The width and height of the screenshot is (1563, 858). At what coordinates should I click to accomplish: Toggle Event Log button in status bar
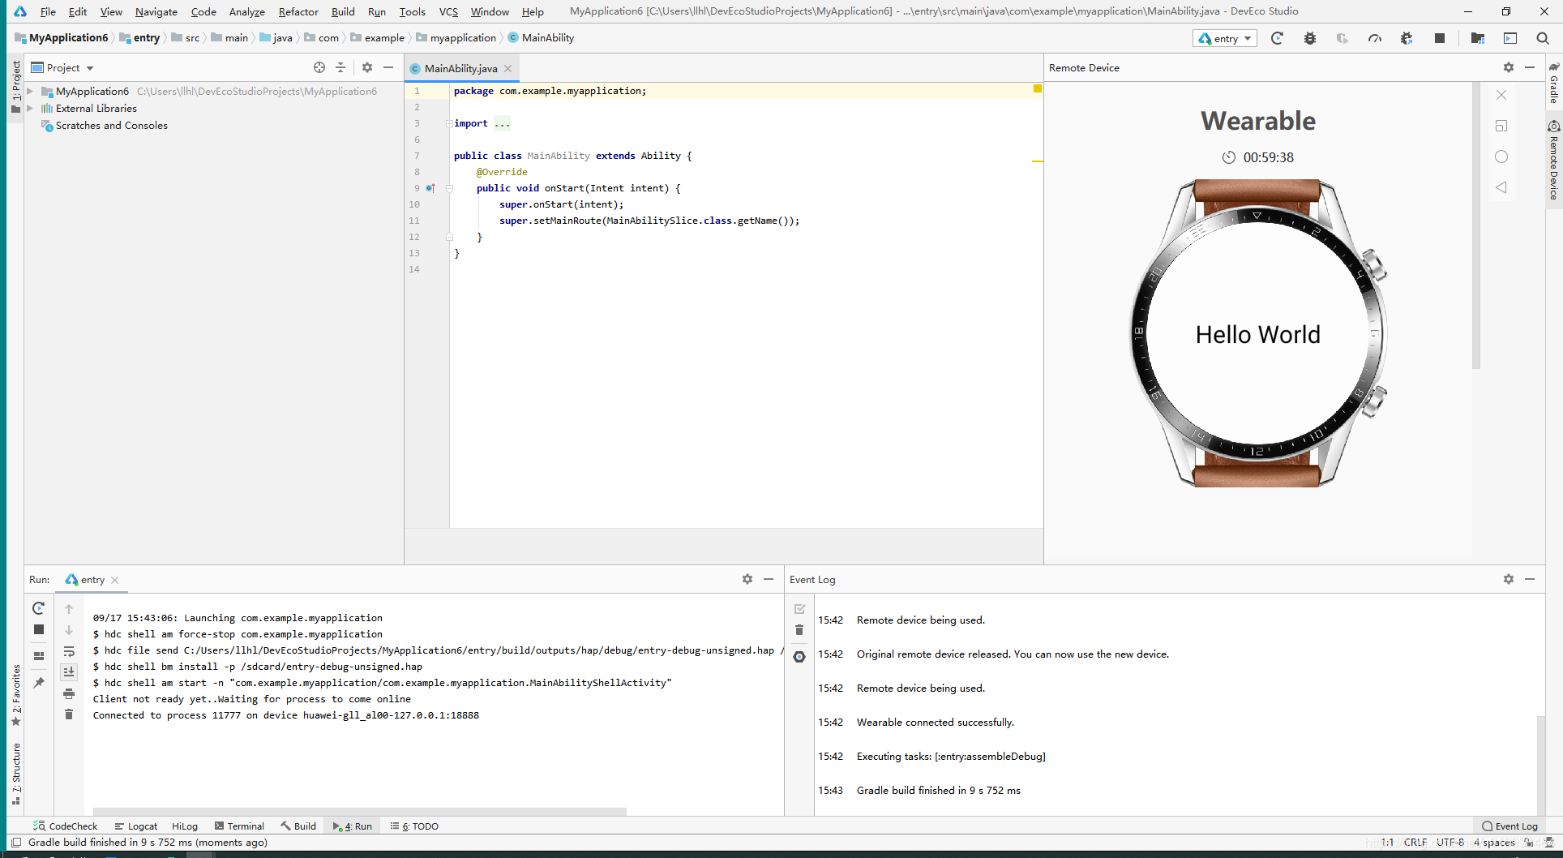[x=1509, y=826]
